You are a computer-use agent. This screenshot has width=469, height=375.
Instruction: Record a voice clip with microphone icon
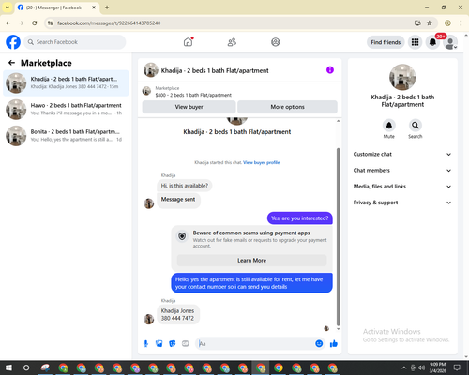(x=145, y=344)
